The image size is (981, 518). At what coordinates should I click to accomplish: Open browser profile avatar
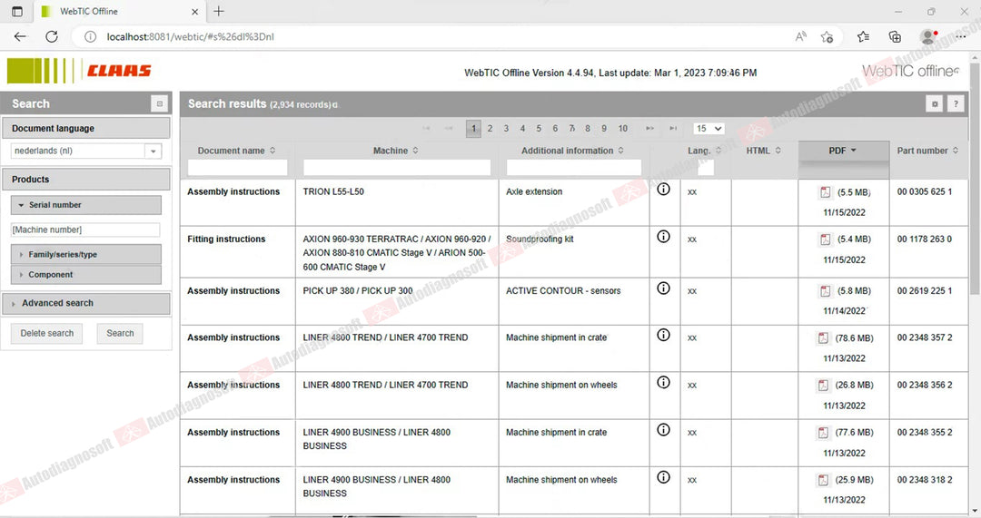pyautogui.click(x=927, y=37)
